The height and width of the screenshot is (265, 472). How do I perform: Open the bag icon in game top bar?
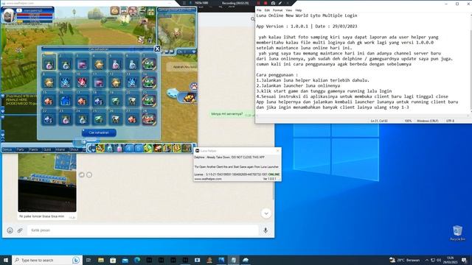[x=115, y=11]
